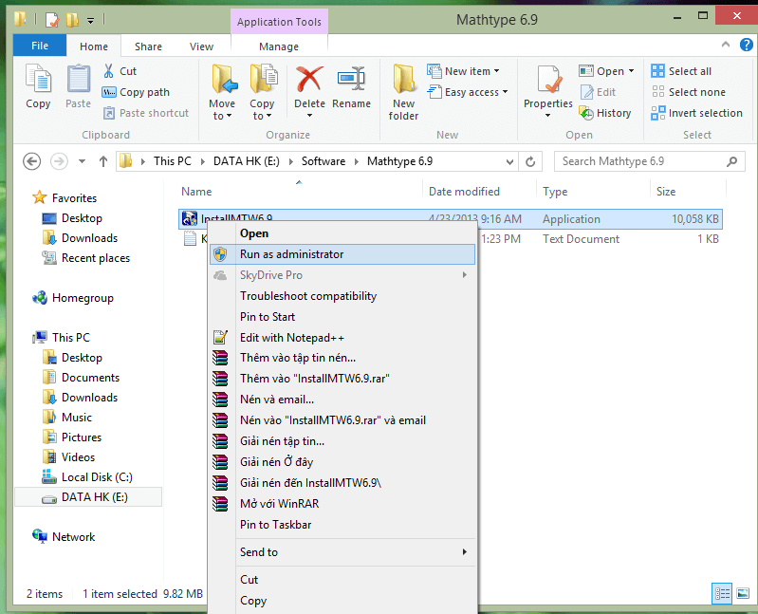758x614 pixels.
Task: Open the Properties icon in the ribbon
Action: coord(548,80)
